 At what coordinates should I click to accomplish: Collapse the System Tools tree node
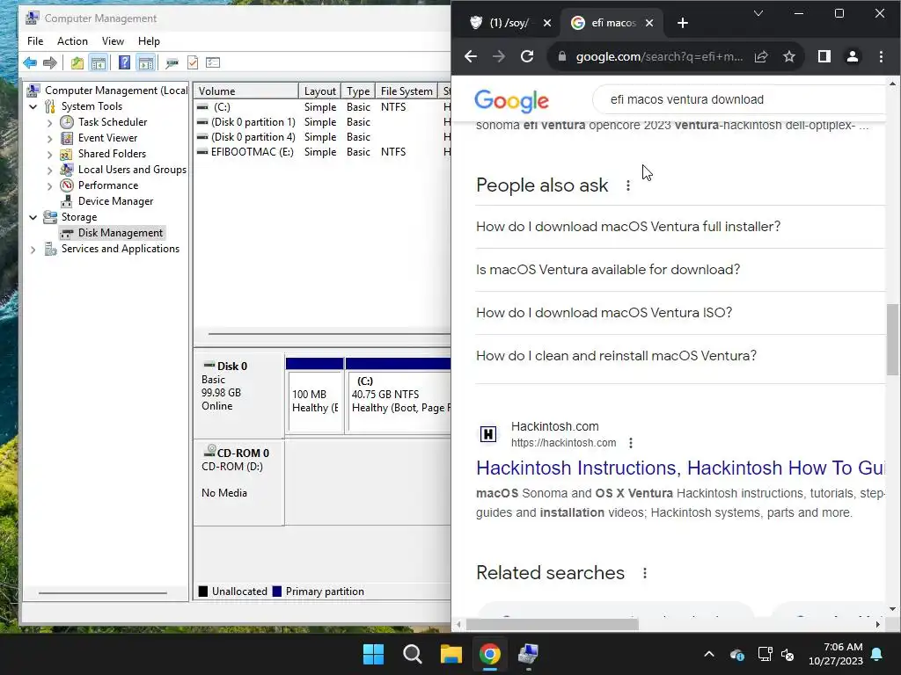[x=33, y=106]
